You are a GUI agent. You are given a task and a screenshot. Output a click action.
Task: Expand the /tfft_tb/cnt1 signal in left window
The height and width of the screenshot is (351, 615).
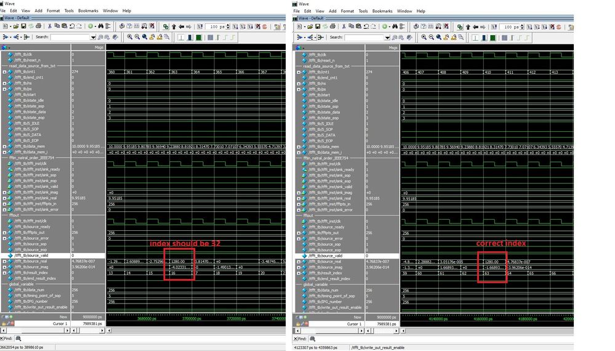tap(5, 72)
